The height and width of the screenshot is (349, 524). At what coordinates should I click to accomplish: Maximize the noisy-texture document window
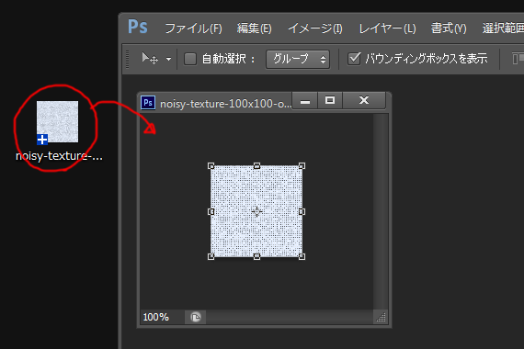click(330, 100)
